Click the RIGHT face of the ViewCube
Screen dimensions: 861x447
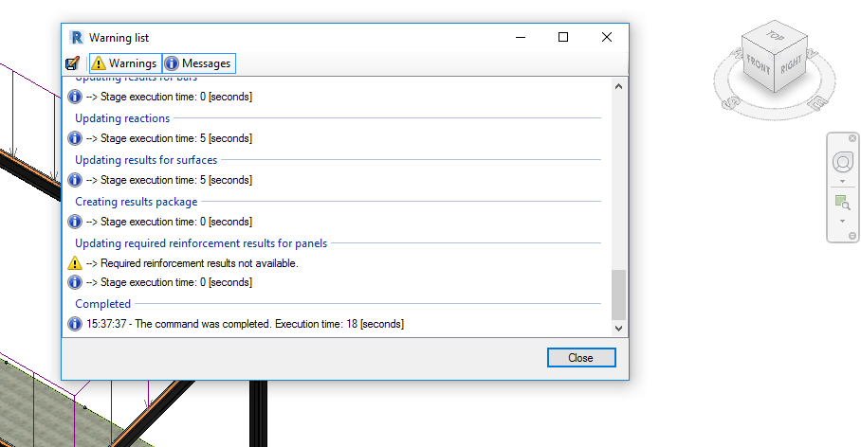click(x=791, y=64)
